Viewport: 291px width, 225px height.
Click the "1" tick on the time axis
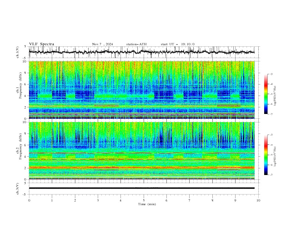[52, 200]
